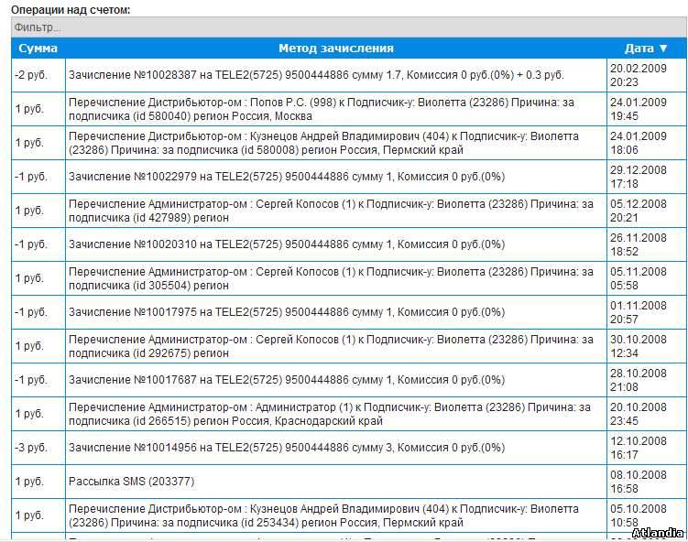Viewport: 688px width, 542px height.
Task: Click the Метод зачисления column header
Action: pos(336,49)
